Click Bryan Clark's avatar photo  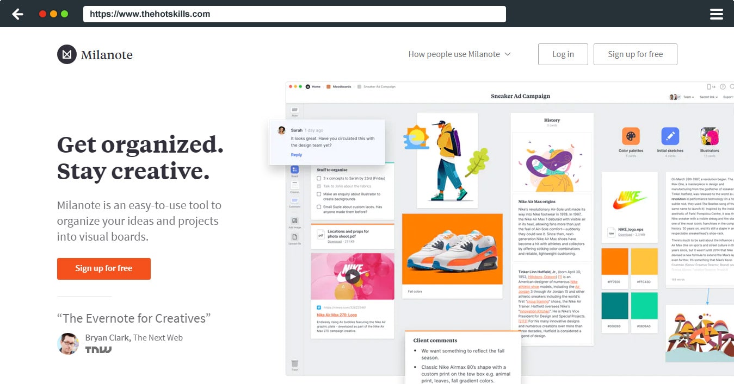[68, 344]
